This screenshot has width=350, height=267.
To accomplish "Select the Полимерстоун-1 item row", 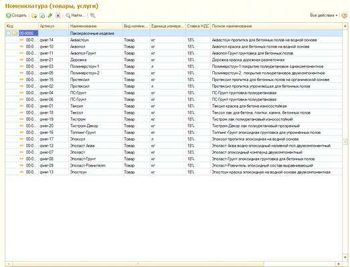I will (173, 66).
